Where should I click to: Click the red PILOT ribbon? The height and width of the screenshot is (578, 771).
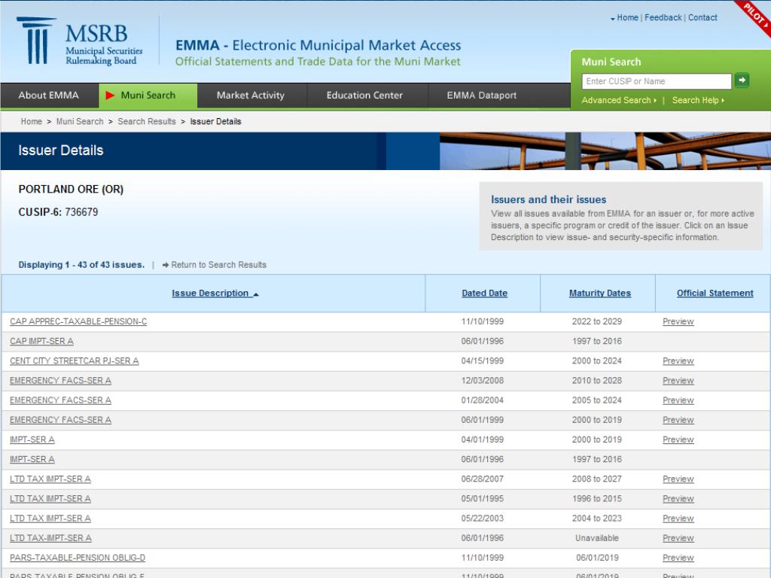(x=754, y=15)
